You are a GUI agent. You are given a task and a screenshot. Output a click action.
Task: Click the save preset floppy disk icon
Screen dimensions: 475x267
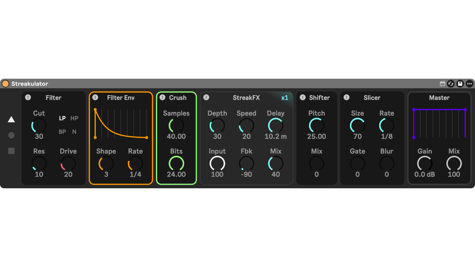click(x=460, y=84)
